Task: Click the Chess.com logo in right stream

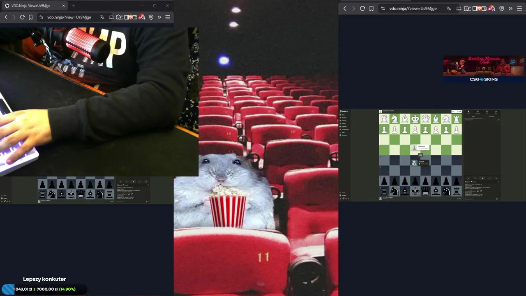Action: pyautogui.click(x=344, y=111)
